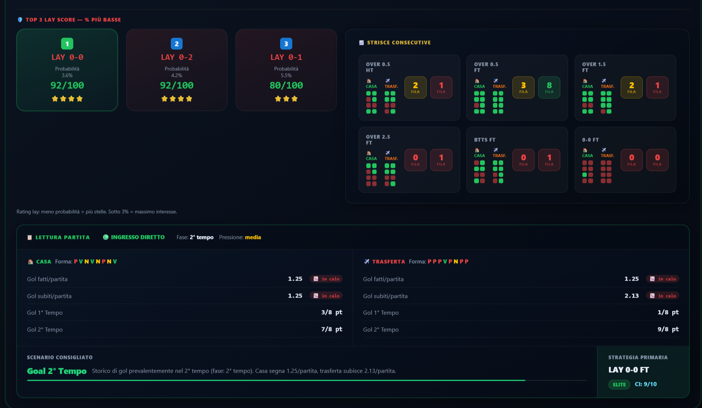This screenshot has height=408, width=702.
Task: Click the clipboard icon beside Lettura Partita
Action: (x=29, y=238)
